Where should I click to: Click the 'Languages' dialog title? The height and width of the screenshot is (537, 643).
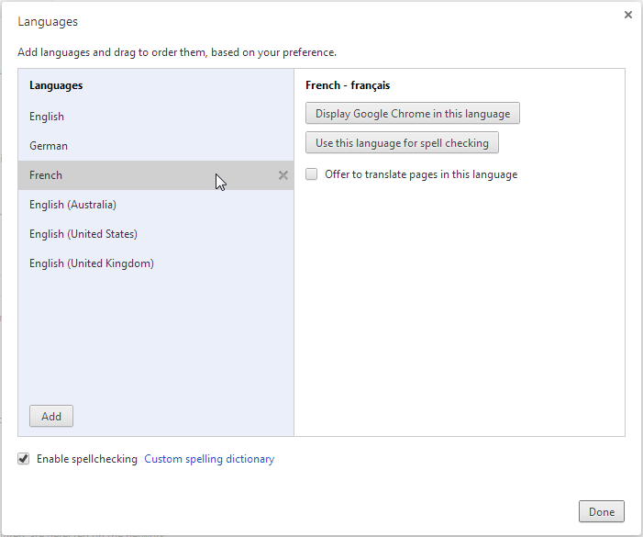tap(48, 21)
